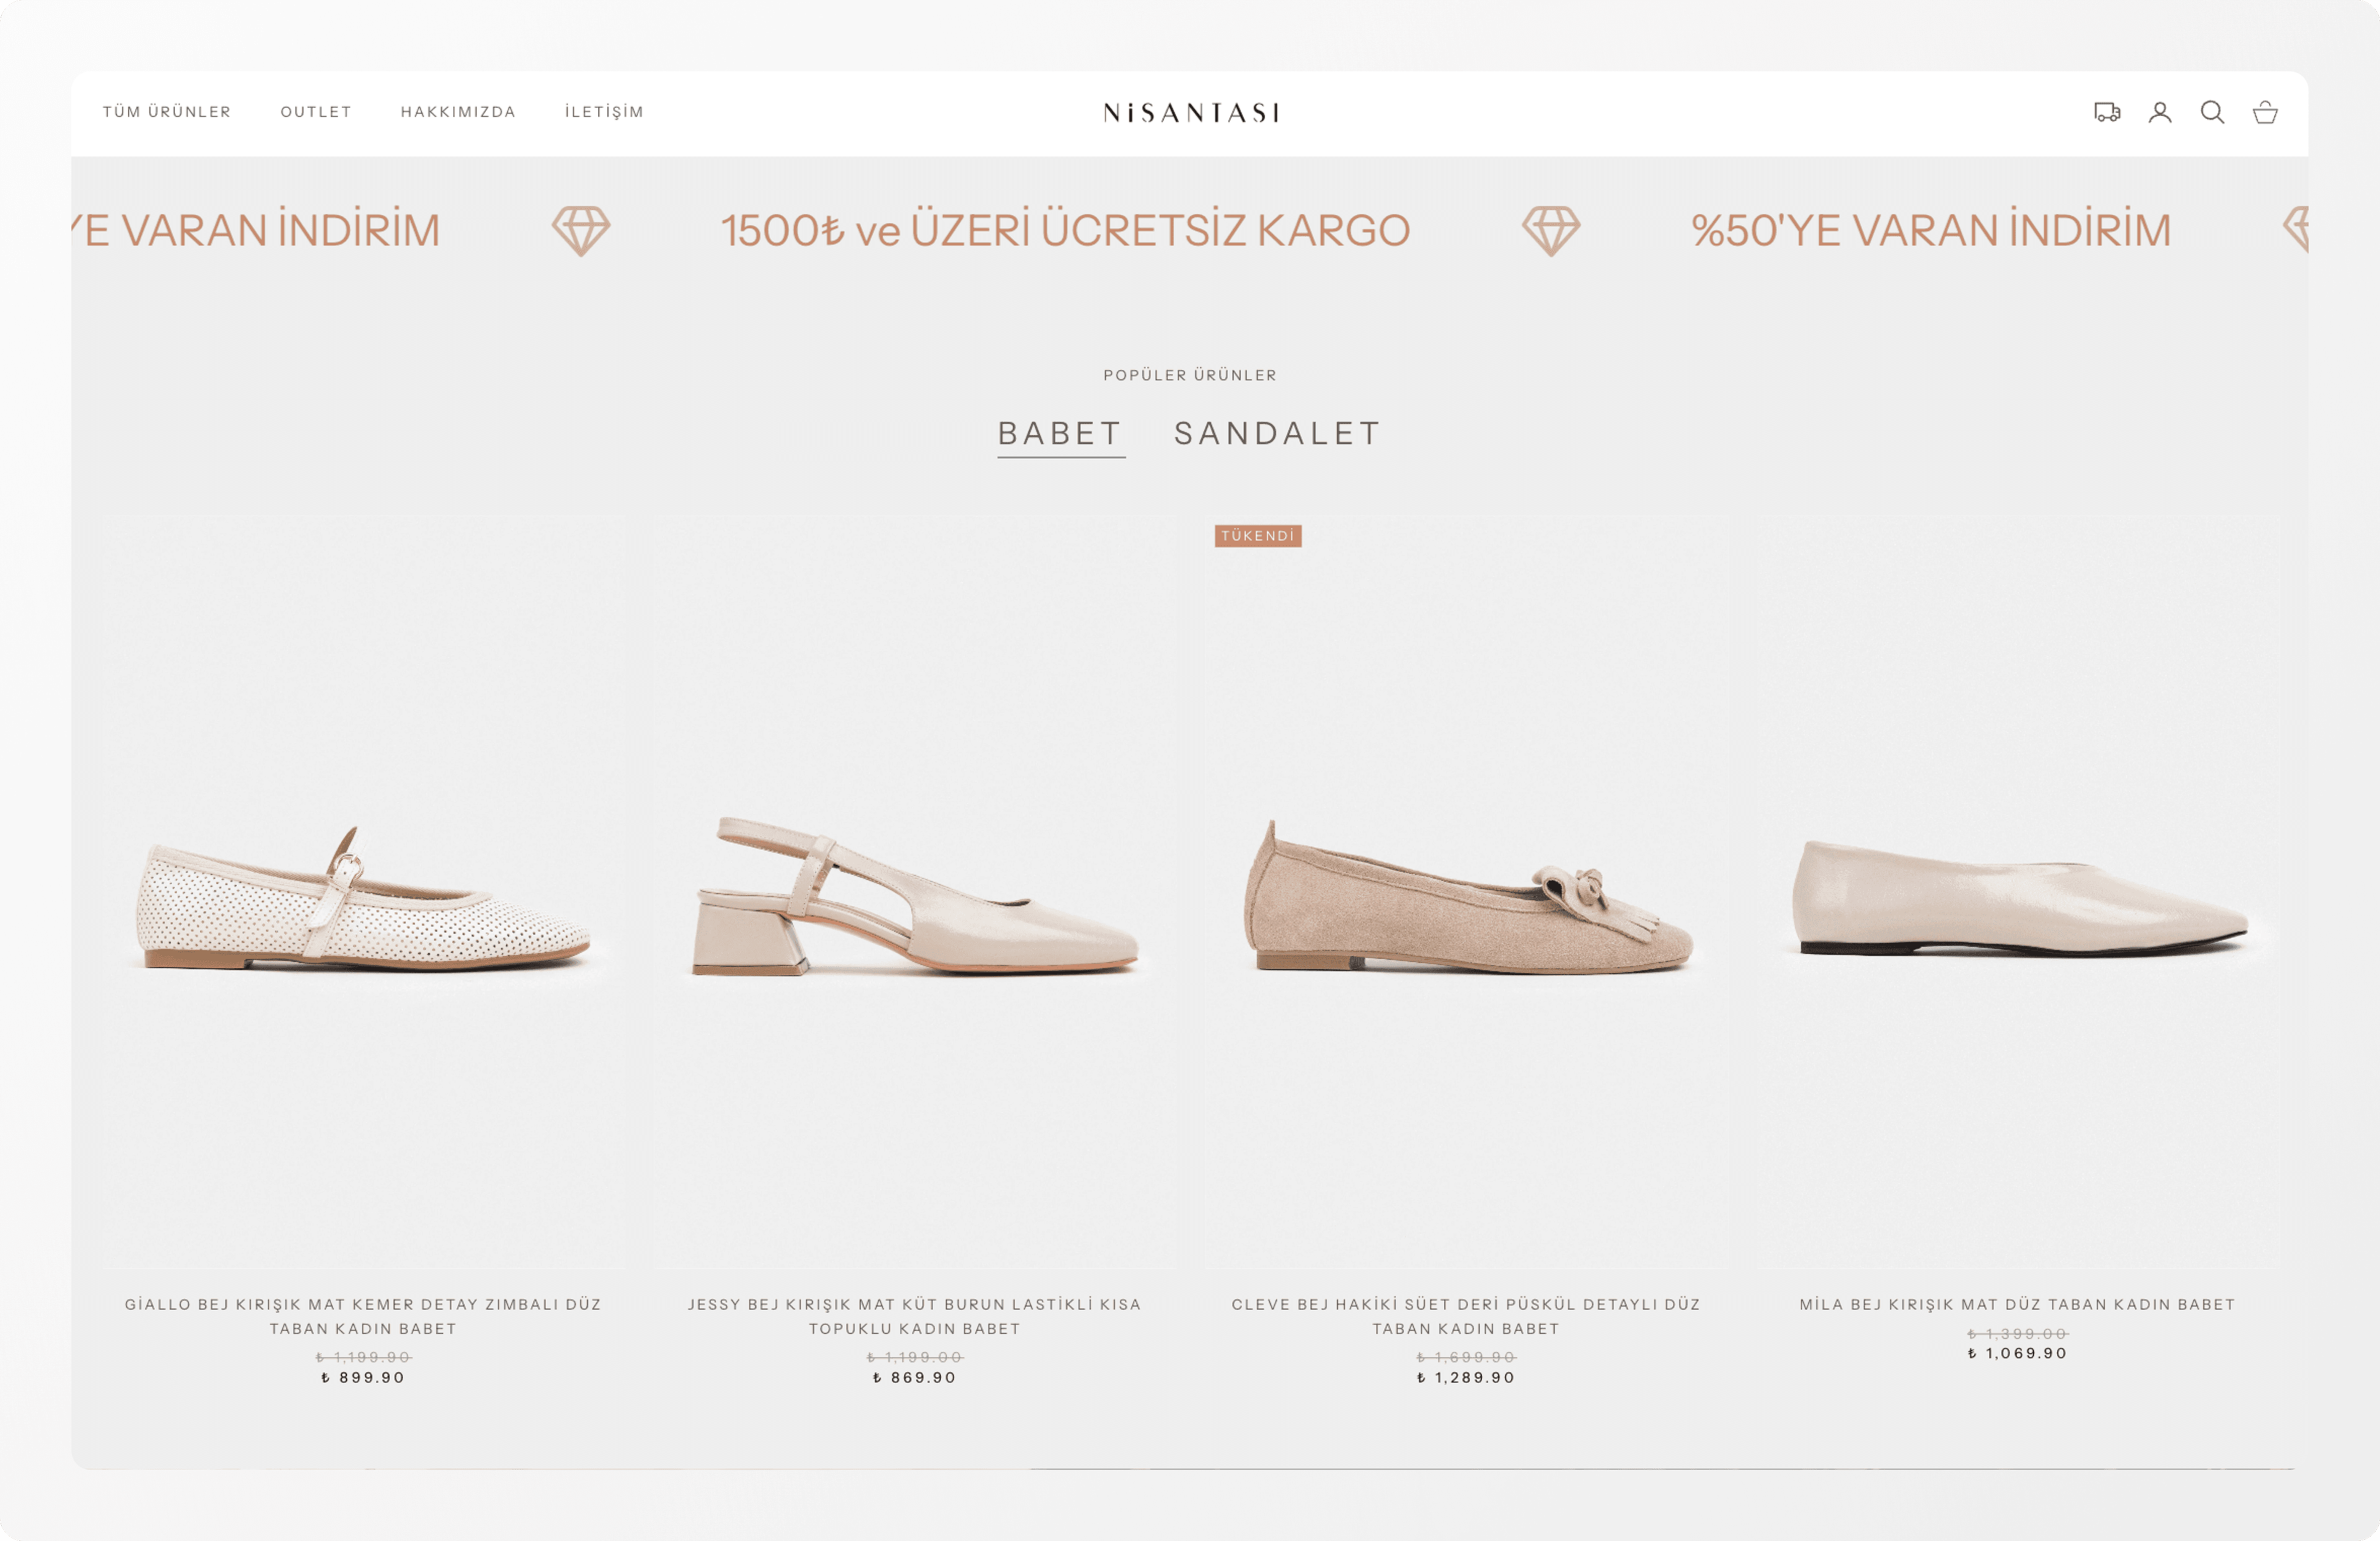
Task: Go to the HAKKIMIZDA page
Action: tap(458, 112)
